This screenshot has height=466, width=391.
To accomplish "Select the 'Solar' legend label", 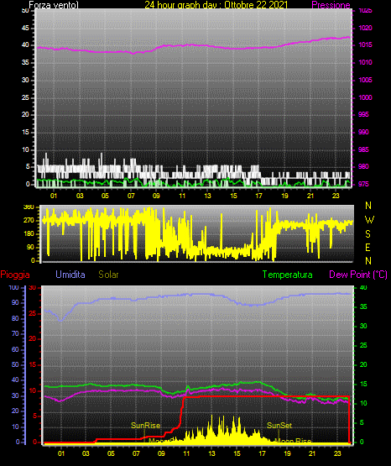I will [x=108, y=275].
